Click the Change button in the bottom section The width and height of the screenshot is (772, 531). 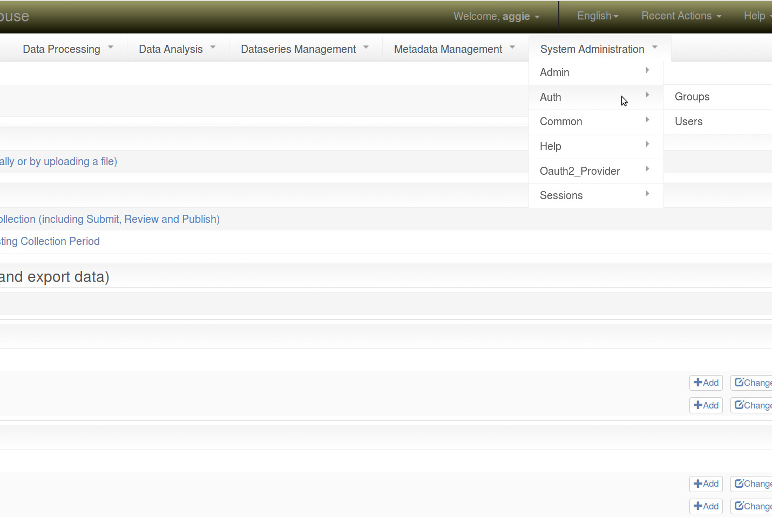click(755, 484)
